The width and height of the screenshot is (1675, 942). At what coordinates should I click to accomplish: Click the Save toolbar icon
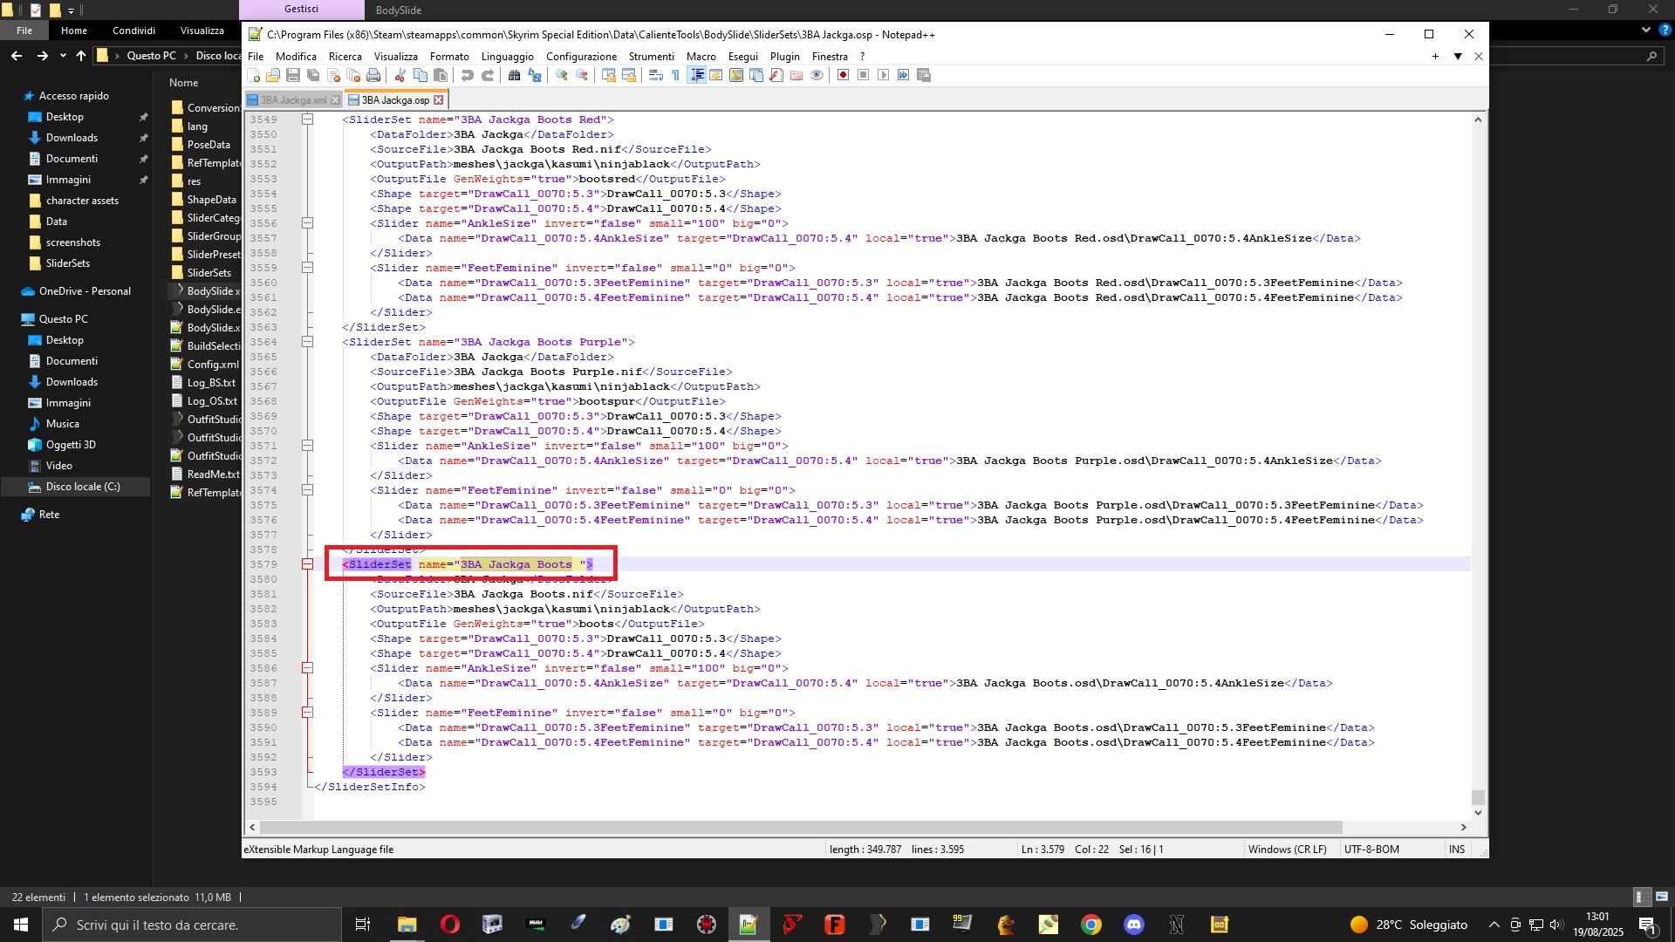point(293,75)
